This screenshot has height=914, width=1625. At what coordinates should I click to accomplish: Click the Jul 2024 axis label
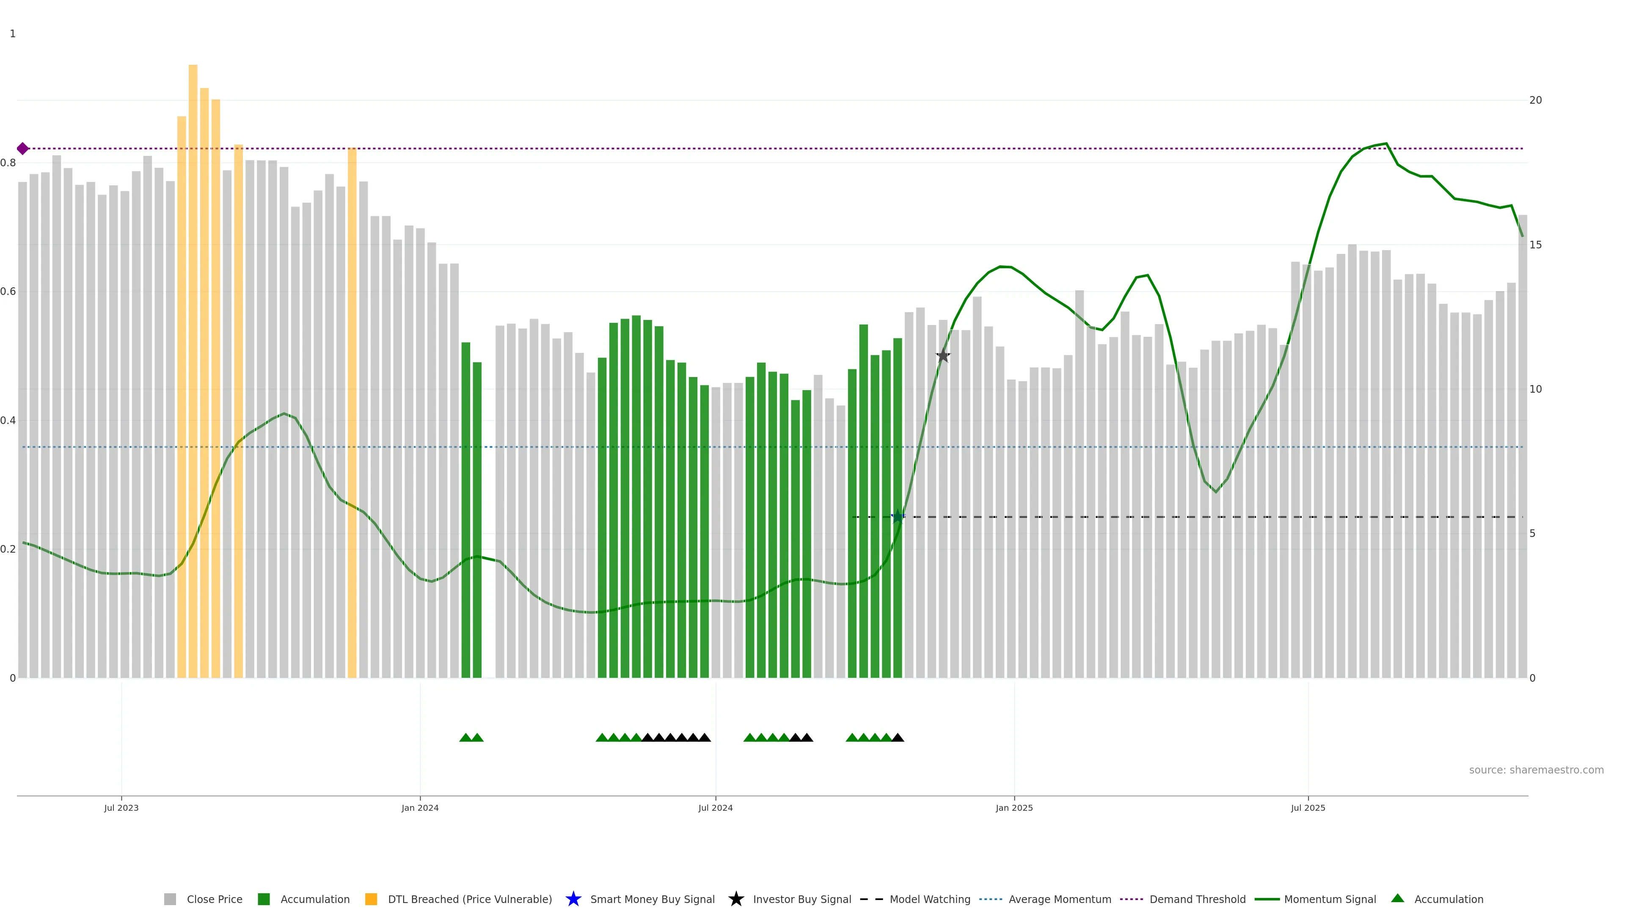click(x=715, y=808)
